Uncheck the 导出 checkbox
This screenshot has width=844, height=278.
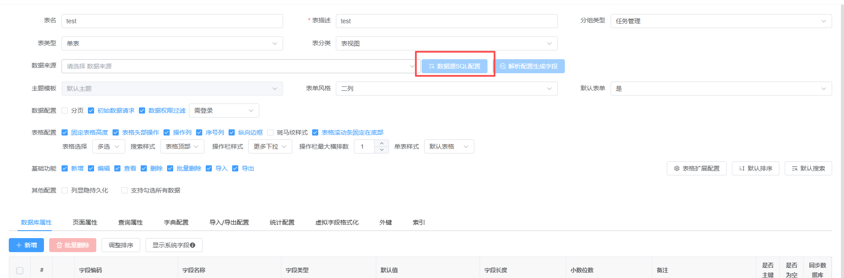point(235,169)
